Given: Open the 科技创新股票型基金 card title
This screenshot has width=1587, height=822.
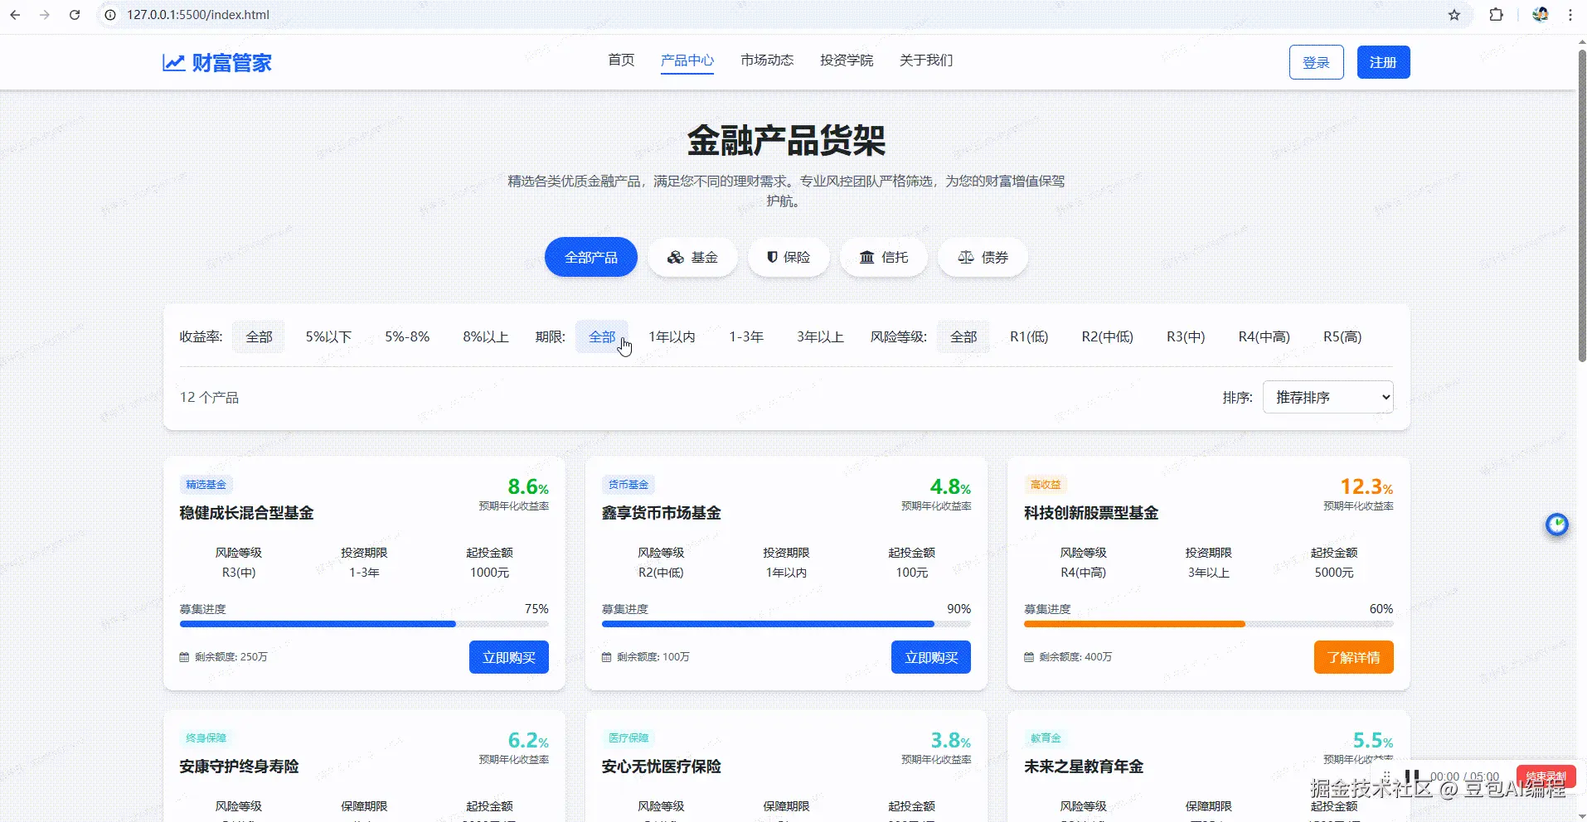Looking at the screenshot, I should pyautogui.click(x=1091, y=513).
